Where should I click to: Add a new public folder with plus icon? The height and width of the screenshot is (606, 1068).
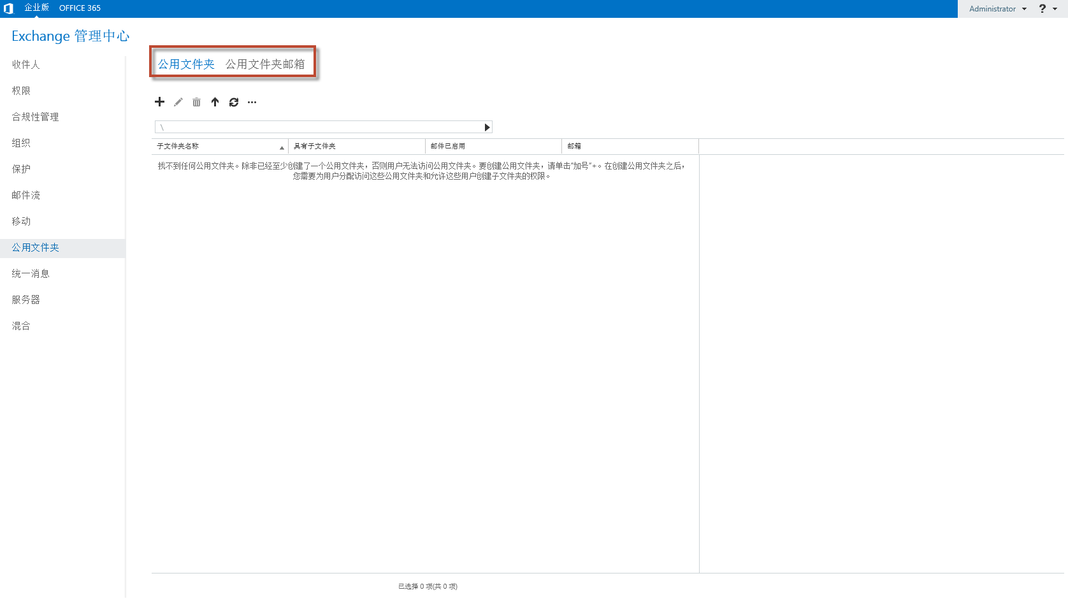159,102
